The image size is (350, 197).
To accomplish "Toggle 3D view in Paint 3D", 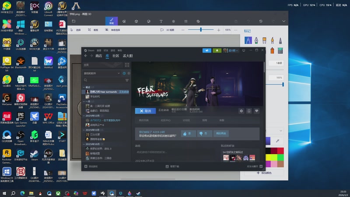I will click(x=168, y=30).
